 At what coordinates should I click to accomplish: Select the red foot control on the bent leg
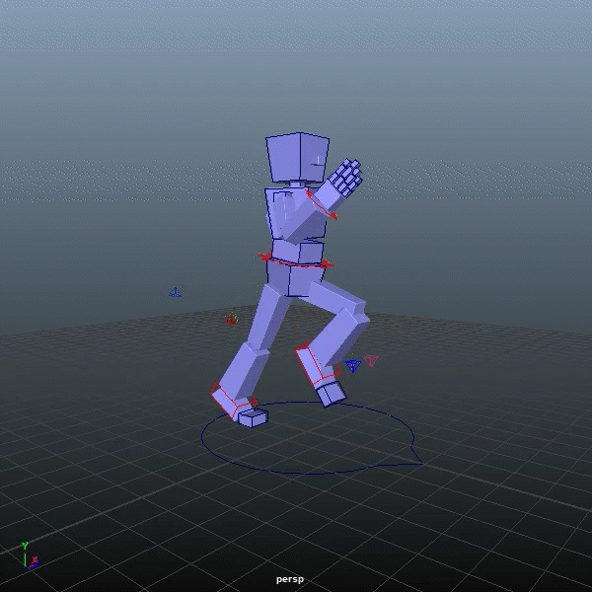click(x=317, y=364)
